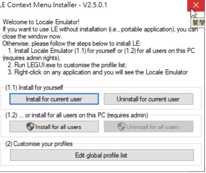Image resolution: width=206 pixels, height=173 pixels.
Task: Click the Run LEGUI.exe instruction line
Action: (x=67, y=65)
